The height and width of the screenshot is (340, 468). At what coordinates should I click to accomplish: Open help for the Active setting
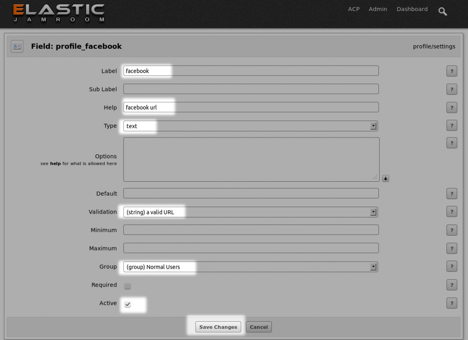452,303
